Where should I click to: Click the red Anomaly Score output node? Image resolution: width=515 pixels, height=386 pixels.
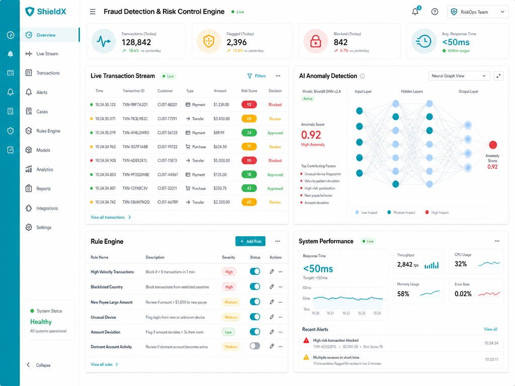[x=493, y=145]
